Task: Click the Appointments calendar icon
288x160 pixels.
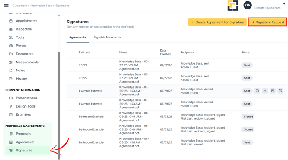Action: [x=11, y=21]
